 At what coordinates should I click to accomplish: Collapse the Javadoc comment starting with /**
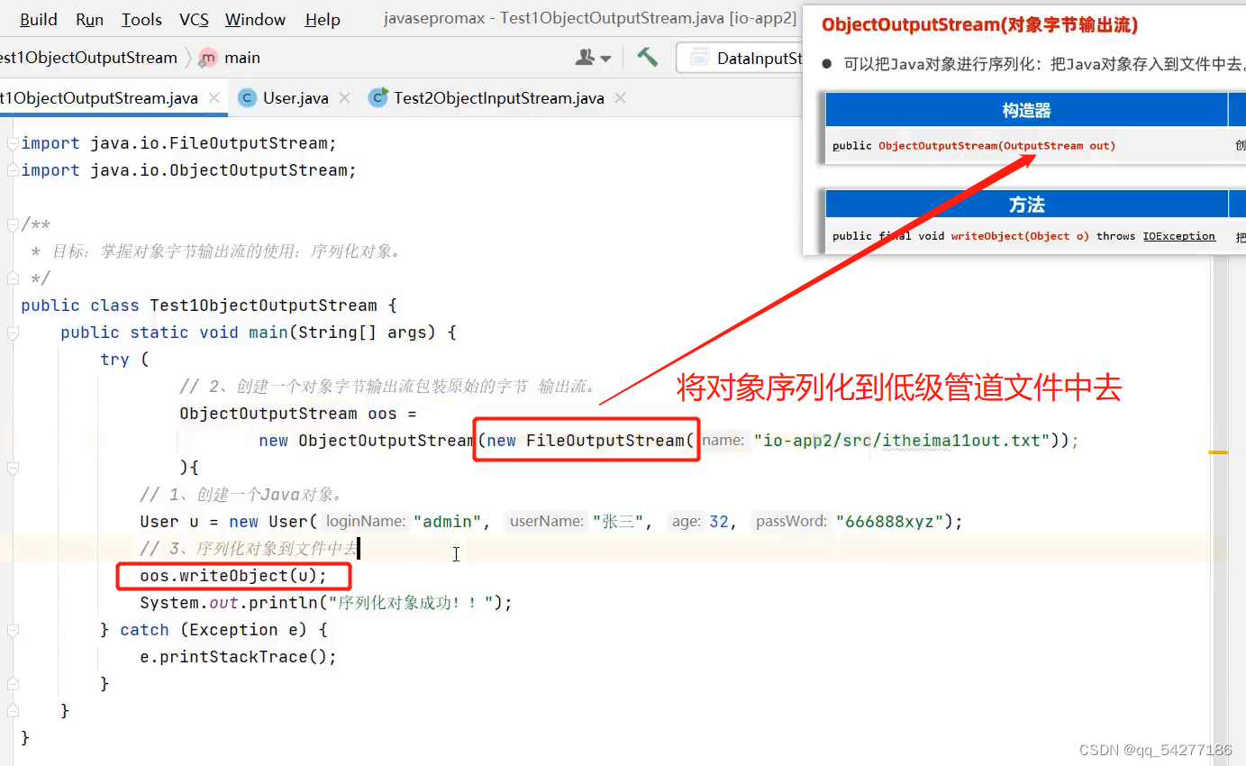click(12, 224)
